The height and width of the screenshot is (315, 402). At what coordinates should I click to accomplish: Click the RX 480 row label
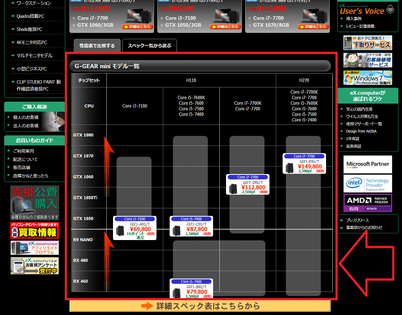click(80, 260)
